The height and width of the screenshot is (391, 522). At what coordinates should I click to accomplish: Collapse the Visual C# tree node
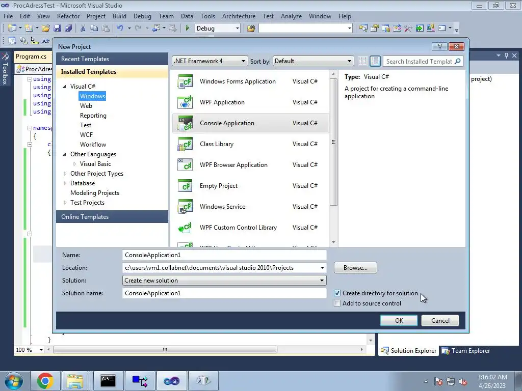[x=65, y=87]
